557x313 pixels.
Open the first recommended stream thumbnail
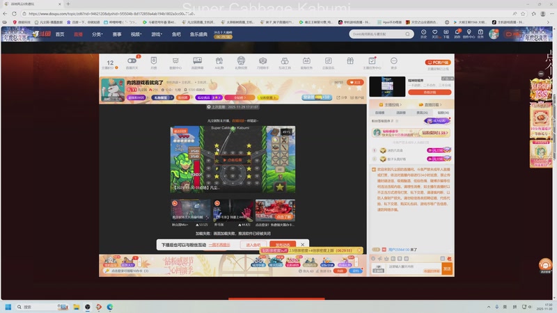191,211
